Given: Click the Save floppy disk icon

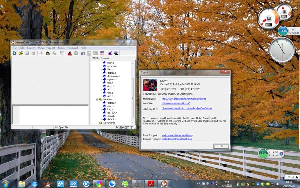Looking at the screenshot, I should point(27,53).
